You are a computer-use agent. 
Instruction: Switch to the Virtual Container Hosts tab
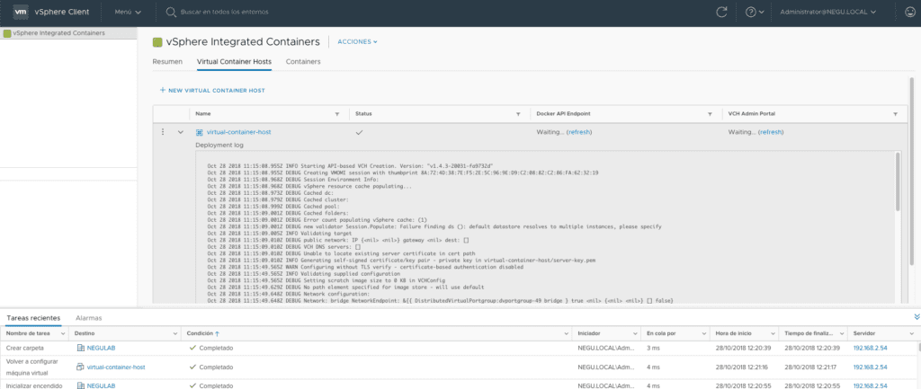[234, 62]
